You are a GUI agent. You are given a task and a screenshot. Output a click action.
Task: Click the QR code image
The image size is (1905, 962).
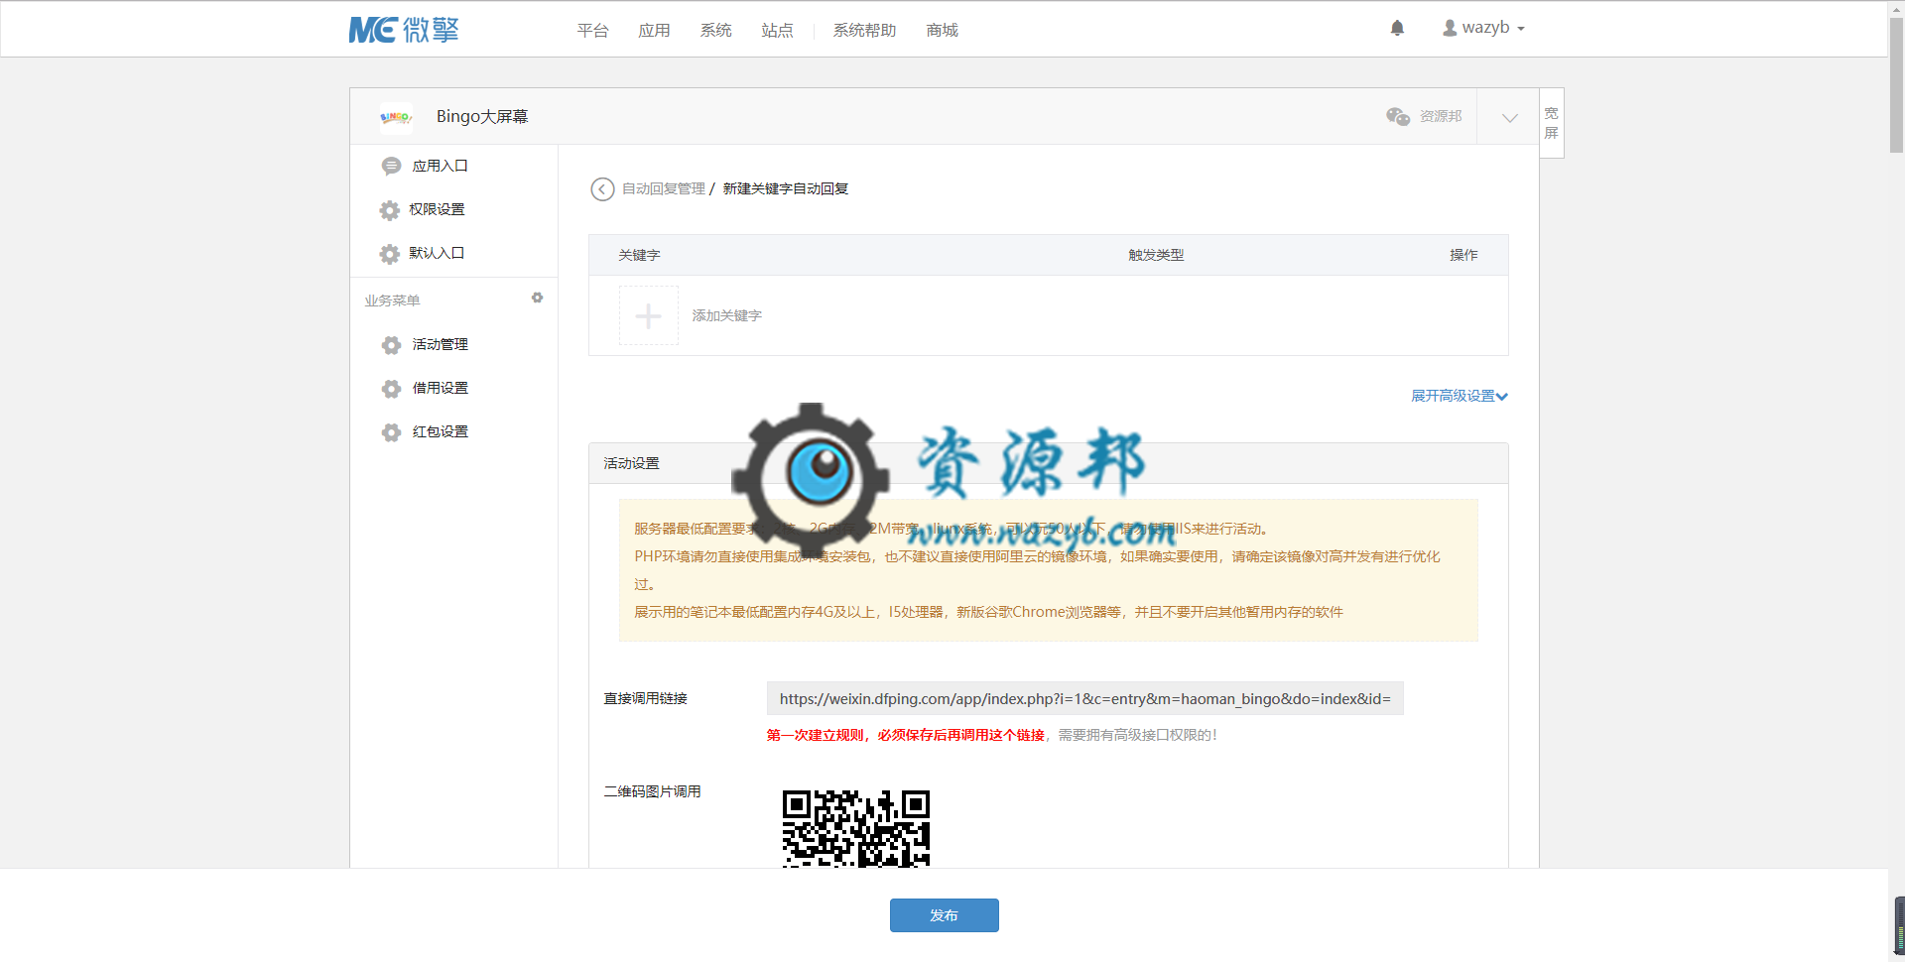855,829
